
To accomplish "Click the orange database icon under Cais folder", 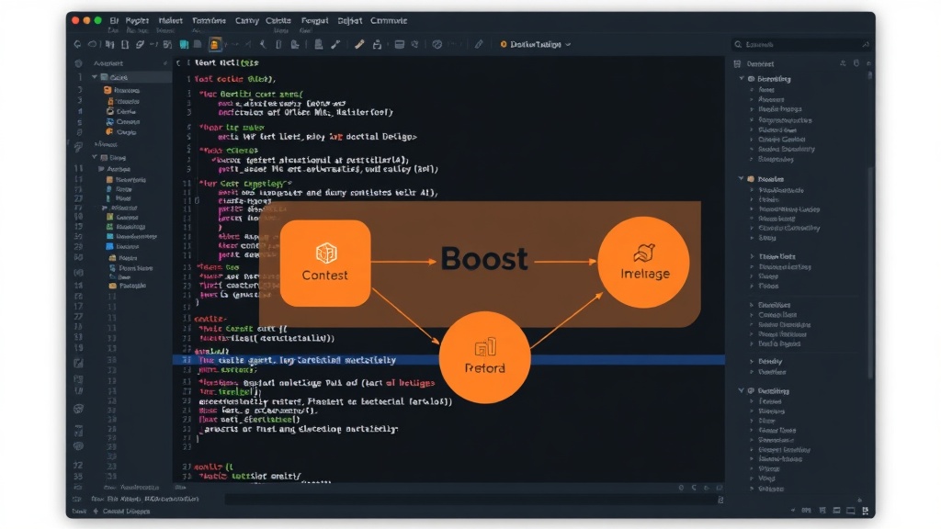I will click(x=108, y=90).
